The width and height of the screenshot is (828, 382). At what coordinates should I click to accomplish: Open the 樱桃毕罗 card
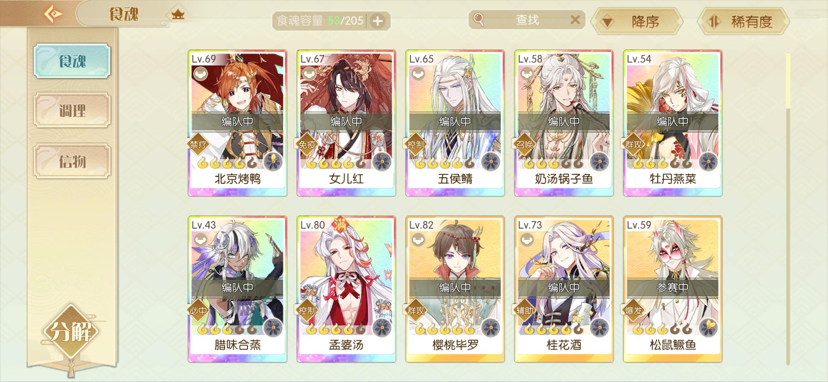tap(455, 289)
